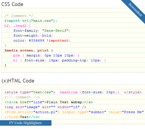Image resolution: width=145 pixels, height=129 pixels.
Task: Click the '<style type="text/css">' line
Action: (73, 92)
